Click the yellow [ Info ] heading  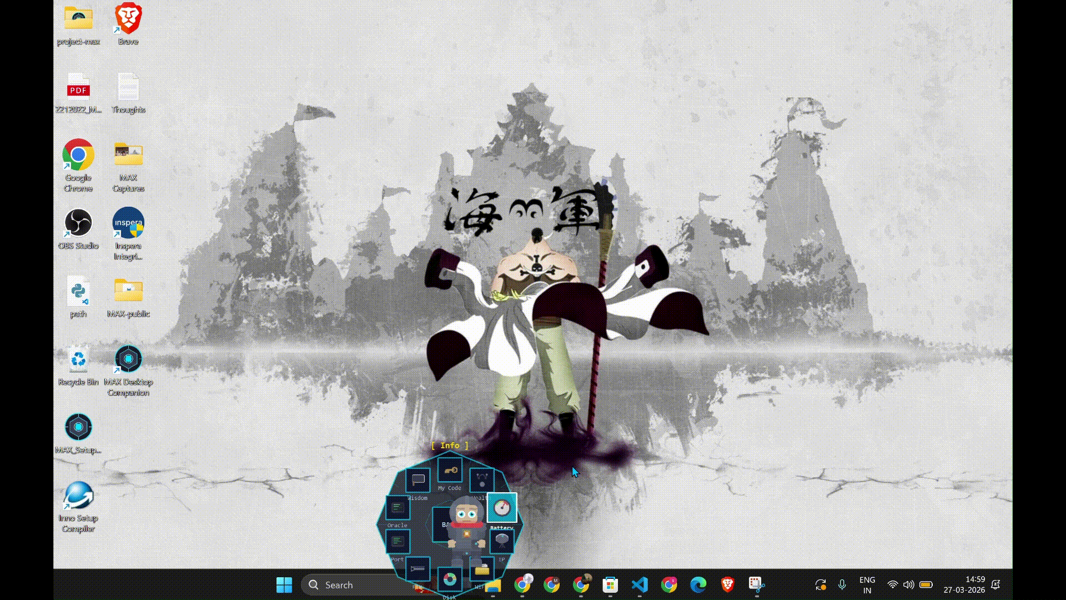(450, 446)
